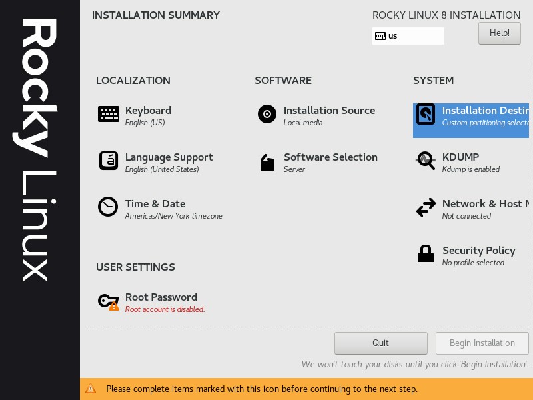Click 'Kdump is enabled' status text

point(471,169)
